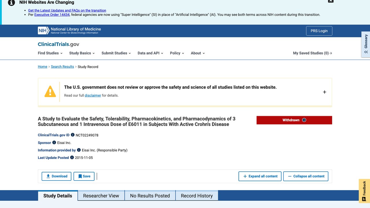Click Collapse all content button
The width and height of the screenshot is (370, 208).
point(306,176)
